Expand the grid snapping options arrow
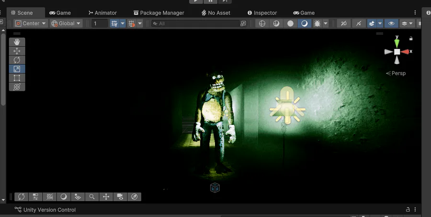431x217 pixels. [x=140, y=23]
